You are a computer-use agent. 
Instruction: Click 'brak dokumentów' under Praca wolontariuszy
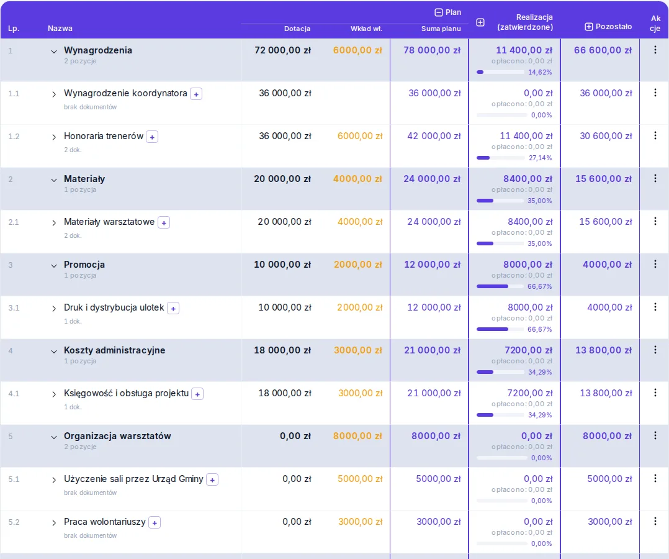tap(91, 535)
